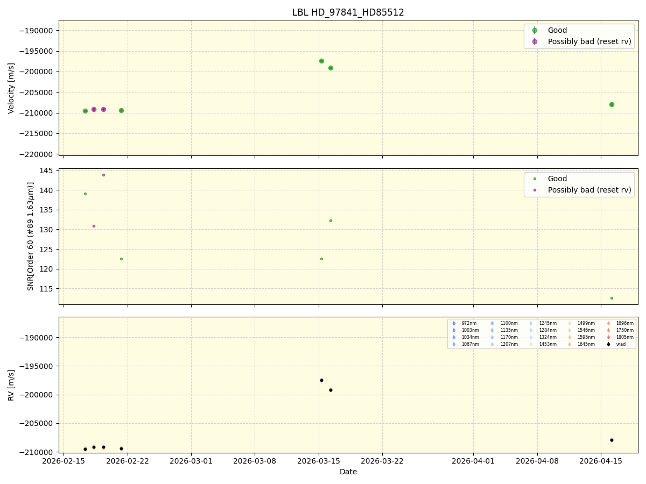Click the 2026-03-22 date tick label
The width and height of the screenshot is (646, 484).
[382, 461]
